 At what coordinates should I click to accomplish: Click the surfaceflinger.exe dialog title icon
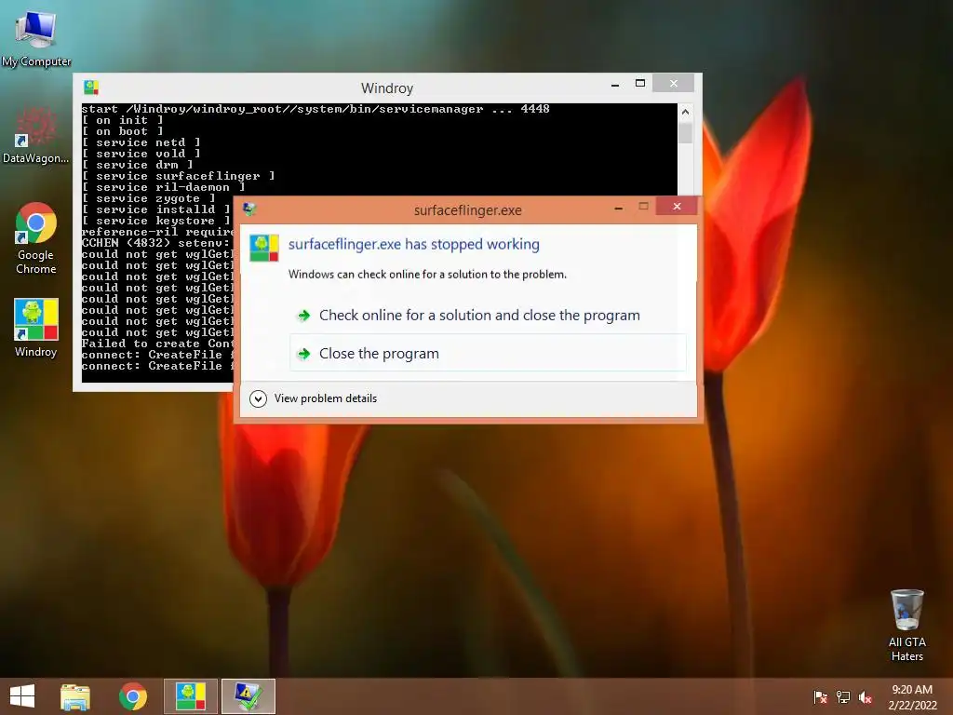[249, 209]
